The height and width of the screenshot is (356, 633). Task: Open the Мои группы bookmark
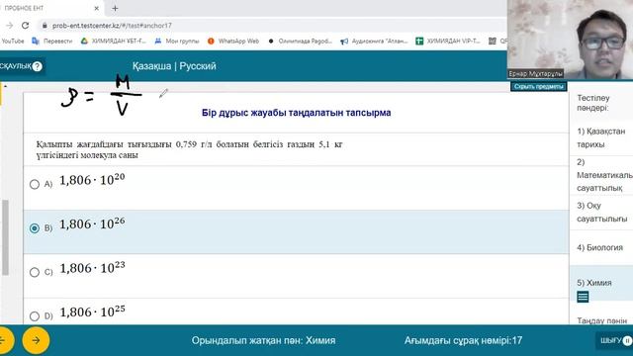point(177,42)
